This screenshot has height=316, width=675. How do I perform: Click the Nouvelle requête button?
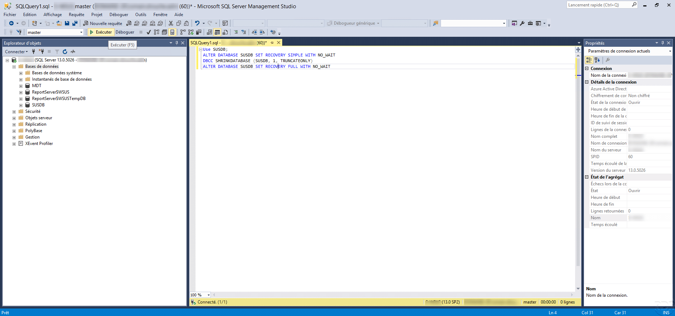pyautogui.click(x=103, y=23)
